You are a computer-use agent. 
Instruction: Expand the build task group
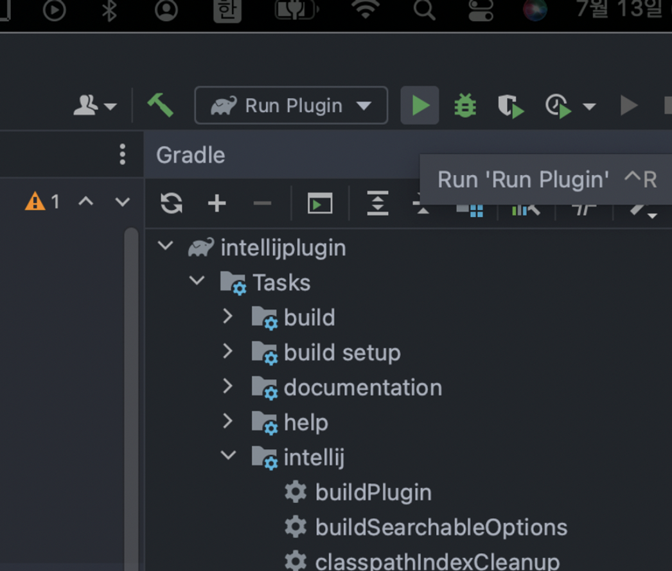[x=227, y=316]
